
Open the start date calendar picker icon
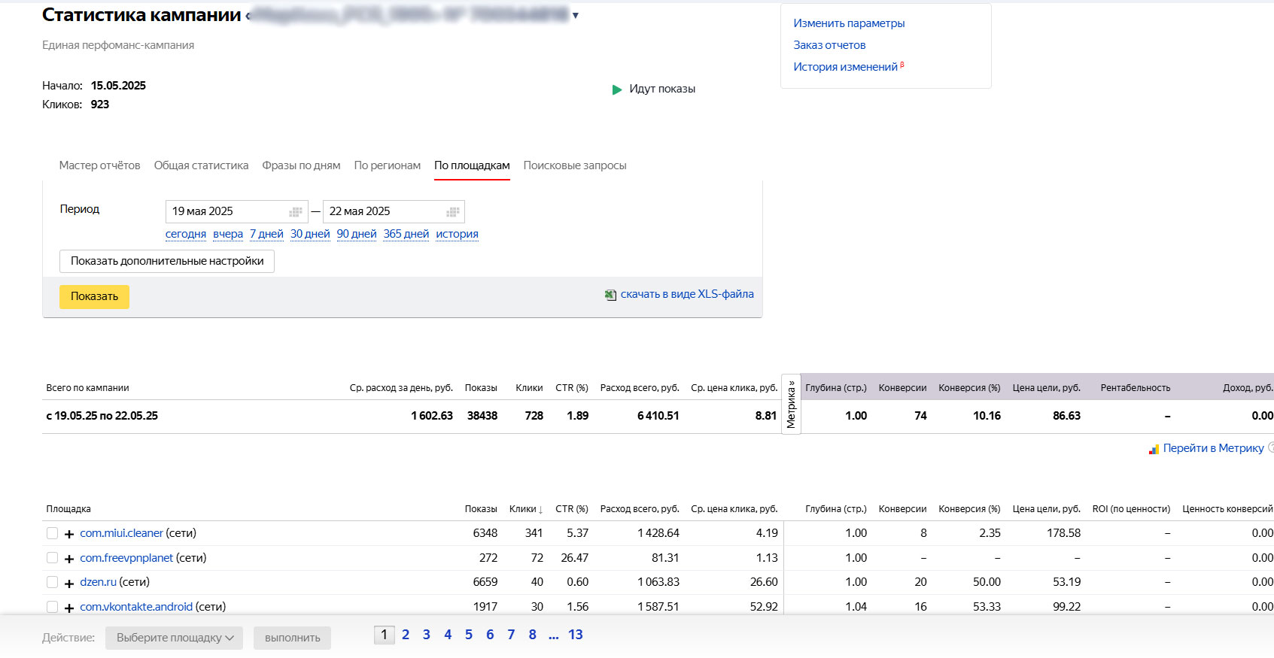296,212
